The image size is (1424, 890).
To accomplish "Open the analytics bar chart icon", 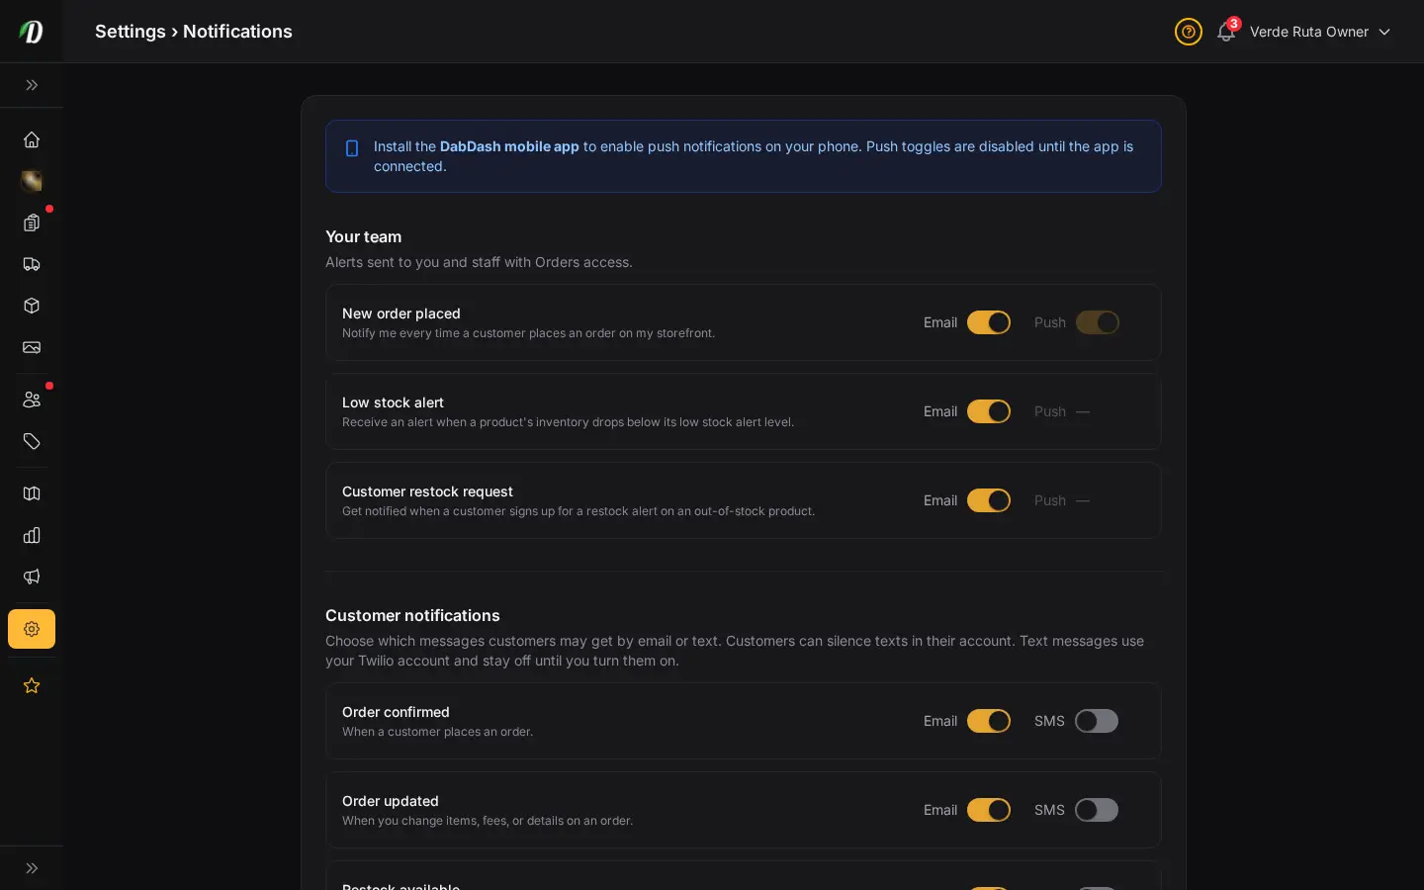I will [x=32, y=535].
